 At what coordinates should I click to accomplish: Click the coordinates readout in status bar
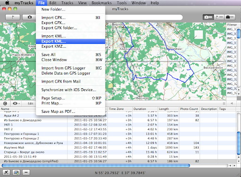pyautogui.click(x=120, y=173)
